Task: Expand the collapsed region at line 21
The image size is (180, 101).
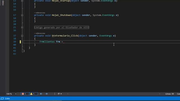Action: [22, 27]
